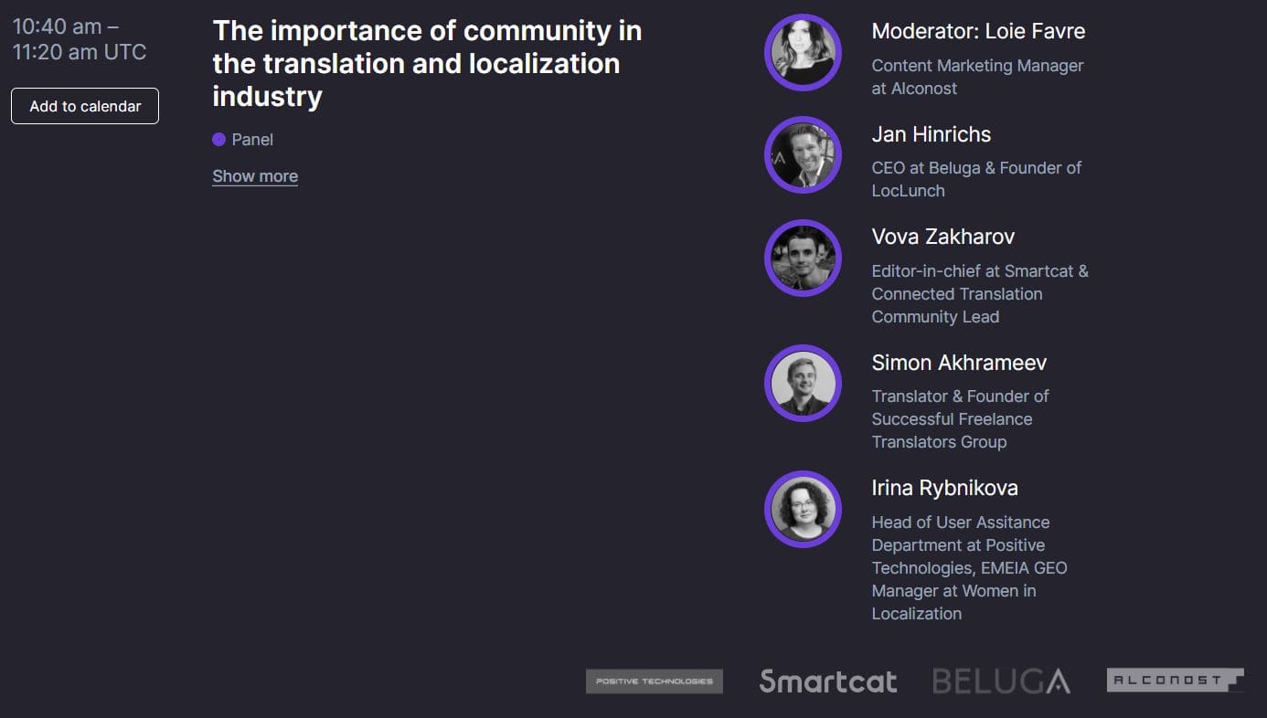Open the community panel session title
The height and width of the screenshot is (718, 1267).
click(427, 63)
